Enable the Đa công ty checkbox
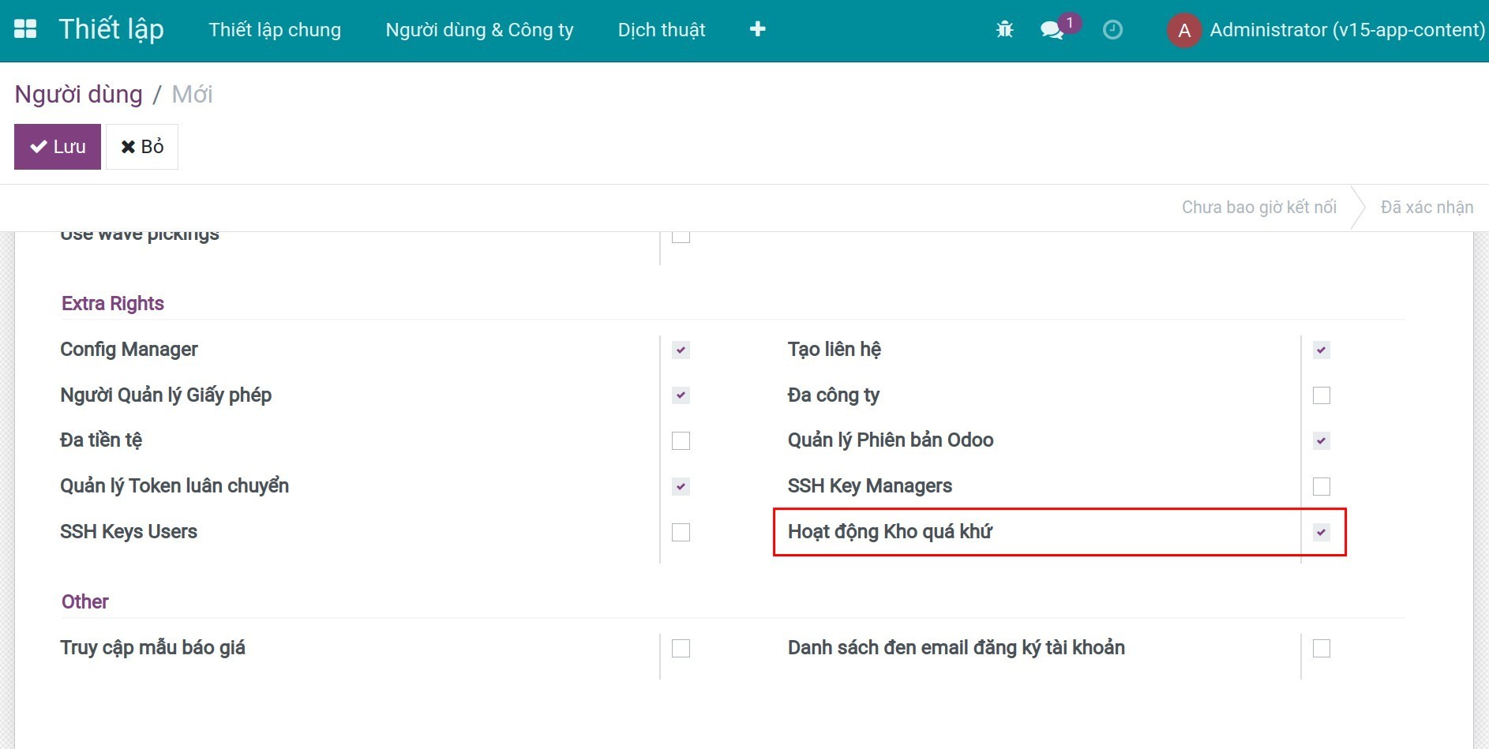Screen dimensions: 1489x749 [1322, 395]
